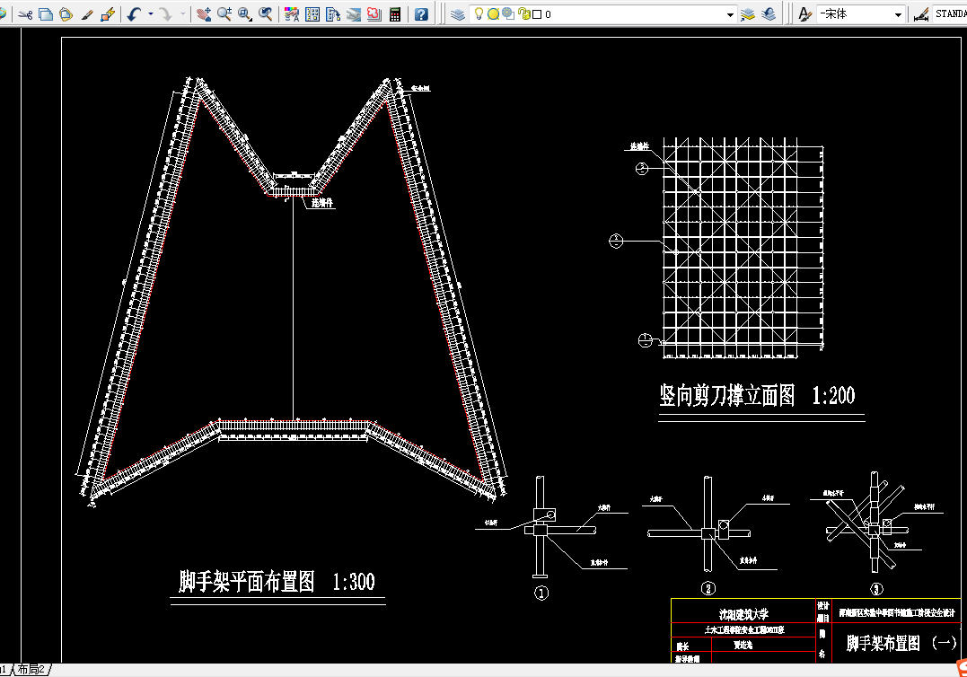The height and width of the screenshot is (677, 967).
Task: Click the circled number ② detail label
Action: [708, 589]
